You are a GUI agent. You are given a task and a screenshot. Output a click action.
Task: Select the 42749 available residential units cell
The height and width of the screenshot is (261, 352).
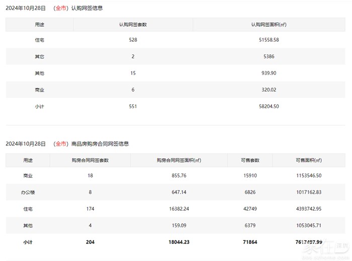250,209
